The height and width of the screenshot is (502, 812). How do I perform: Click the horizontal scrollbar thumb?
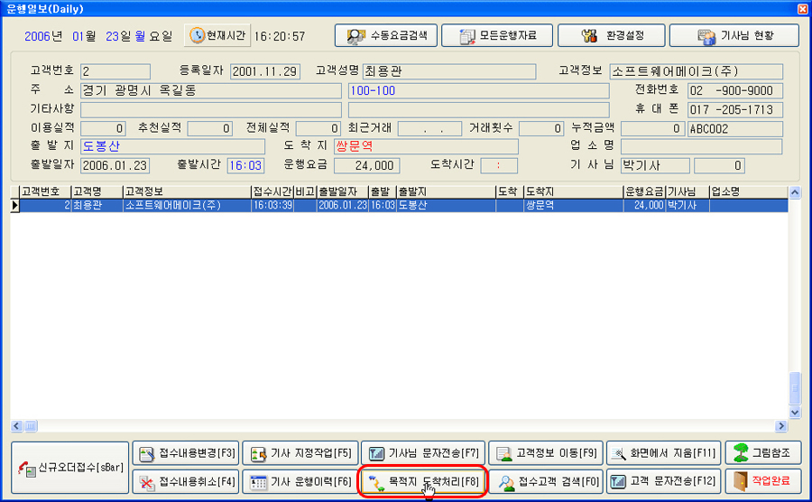click(x=31, y=426)
